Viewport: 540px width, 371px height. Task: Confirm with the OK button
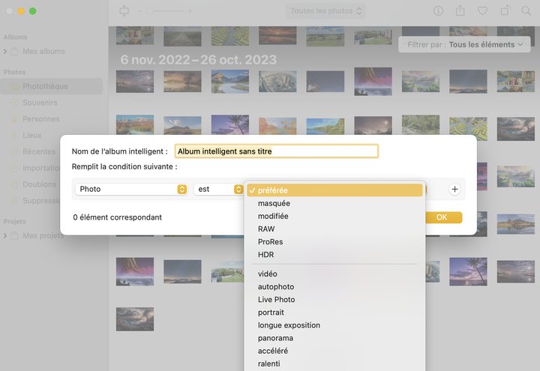(442, 217)
